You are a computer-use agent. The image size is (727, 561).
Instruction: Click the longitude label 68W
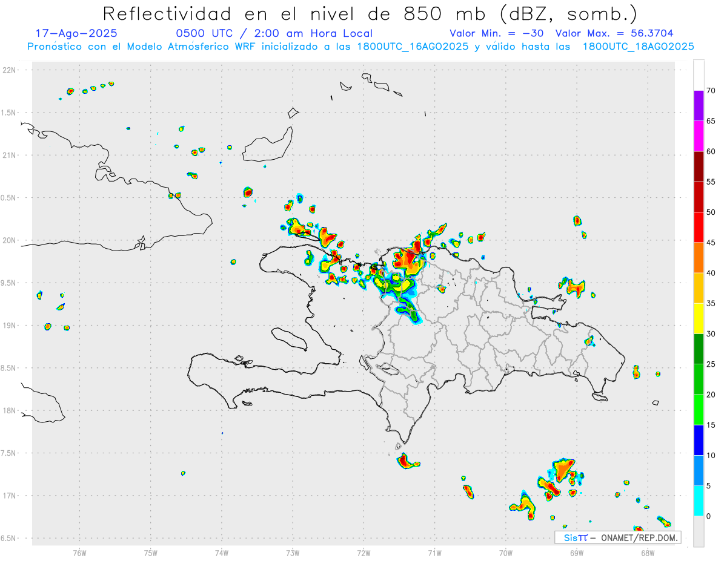point(648,552)
